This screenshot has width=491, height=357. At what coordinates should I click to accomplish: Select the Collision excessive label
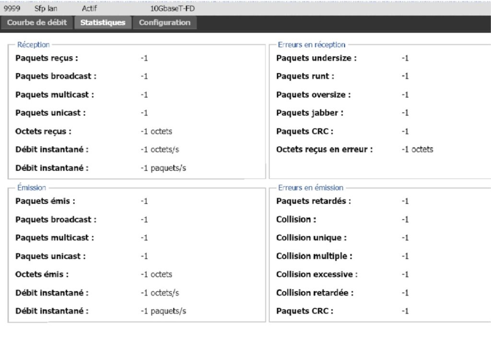click(x=317, y=275)
